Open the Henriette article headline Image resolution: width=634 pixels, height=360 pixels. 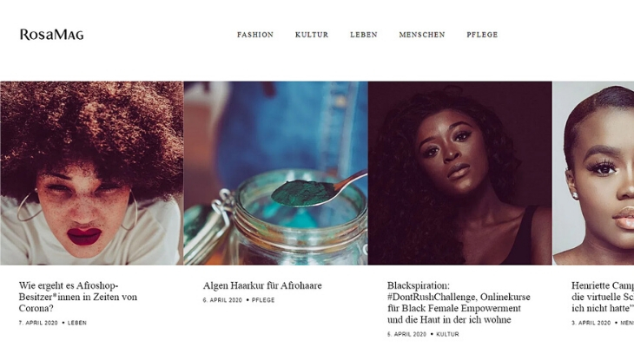603,297
